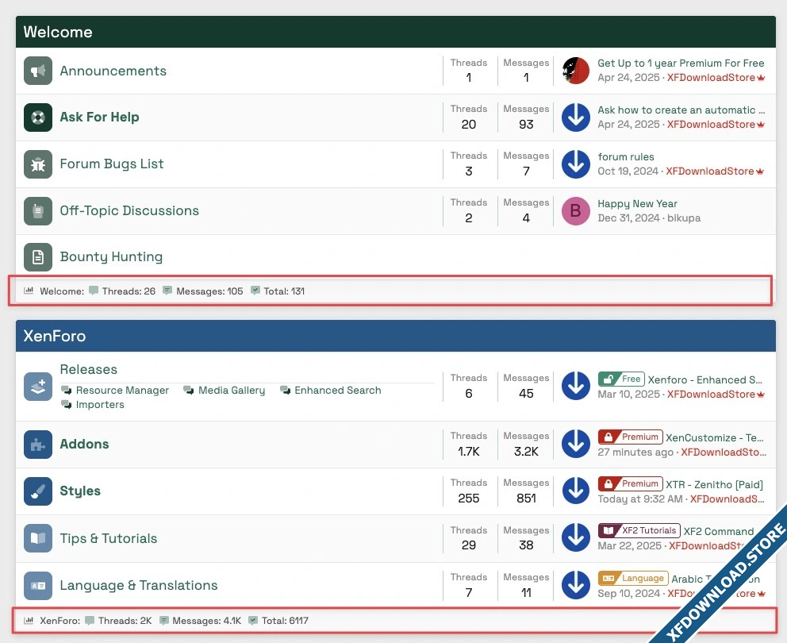The width and height of the screenshot is (787, 643).
Task: Open the poster avatar in the Addons row
Action: tap(576, 444)
